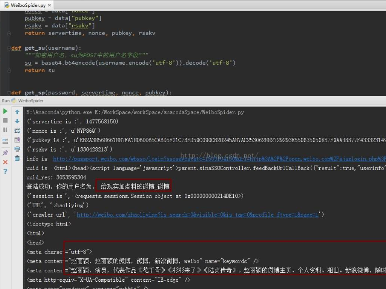Jump up the stack trace with the up arrow

17,112
